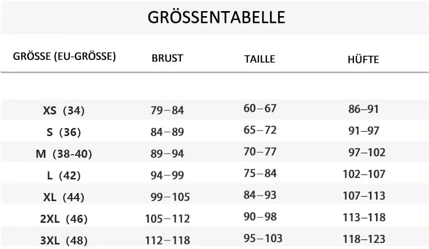Select the HÜFTE column header
This screenshot has height=249, width=429.
363,58
